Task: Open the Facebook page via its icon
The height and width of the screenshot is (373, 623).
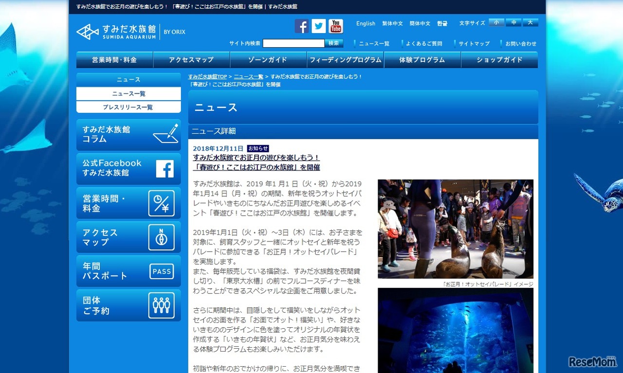Action: 301,26
